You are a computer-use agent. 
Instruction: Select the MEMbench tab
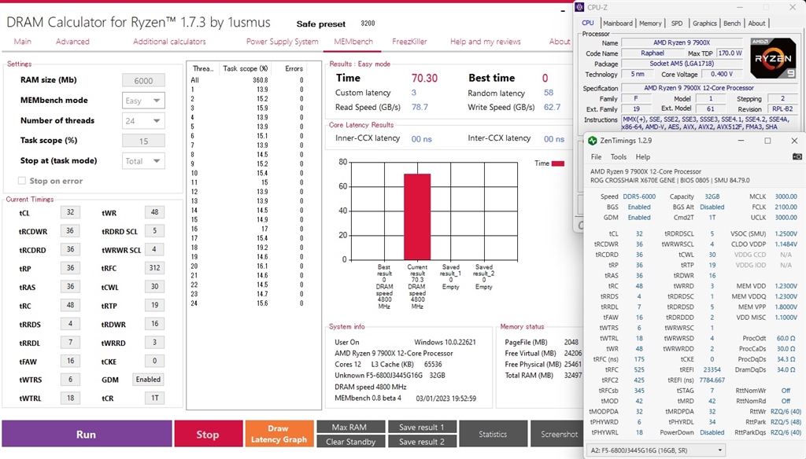point(353,42)
